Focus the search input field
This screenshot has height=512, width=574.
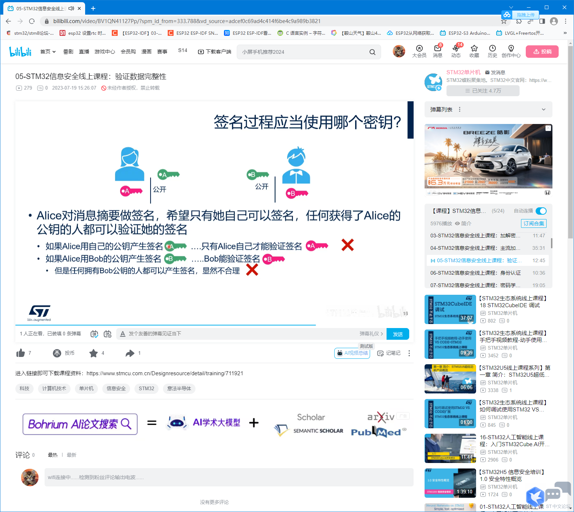[303, 52]
